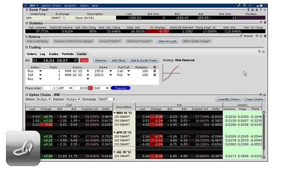Click the link chain icon in title bar
The image size is (288, 170).
coord(25,6)
